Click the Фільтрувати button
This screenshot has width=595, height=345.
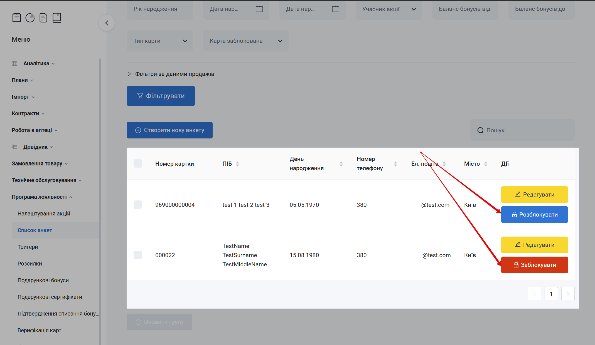[x=161, y=96]
